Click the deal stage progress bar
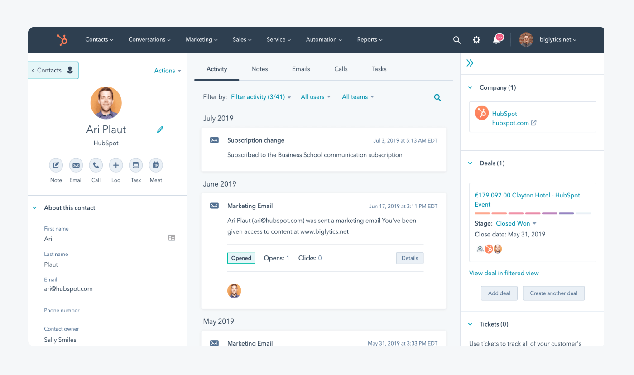Viewport: 634px width, 375px height. pos(533,213)
